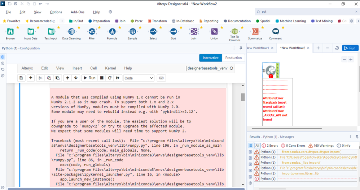Select the Sample tool icon
This screenshot has height=190, width=360.
pos(133,31)
